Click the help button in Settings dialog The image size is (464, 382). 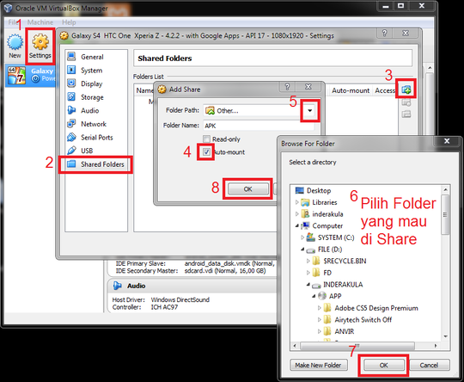pos(384,34)
